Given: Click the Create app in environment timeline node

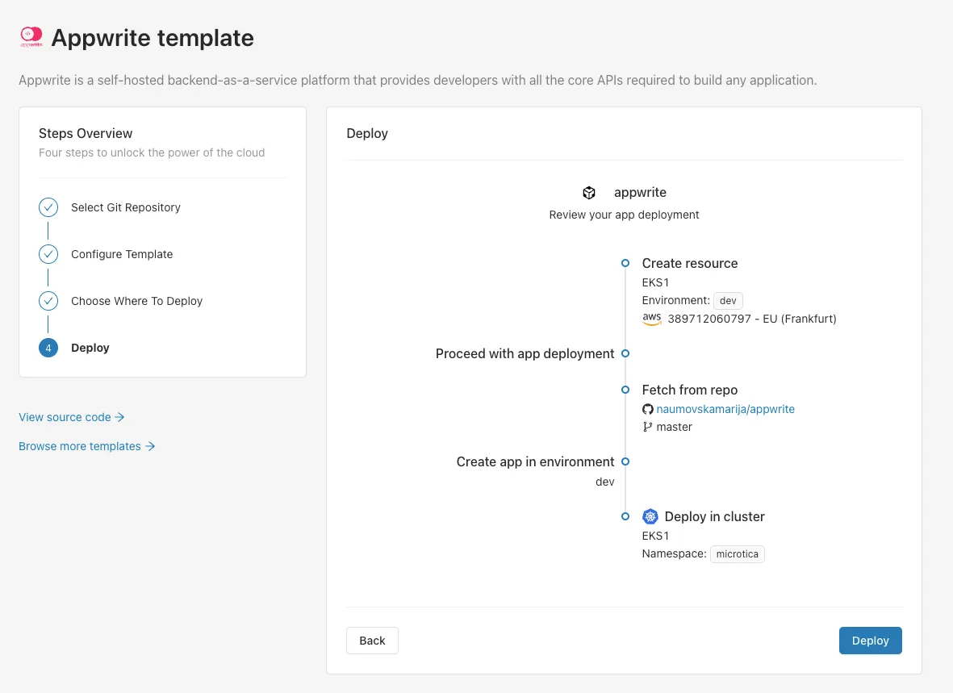Looking at the screenshot, I should 625,461.
